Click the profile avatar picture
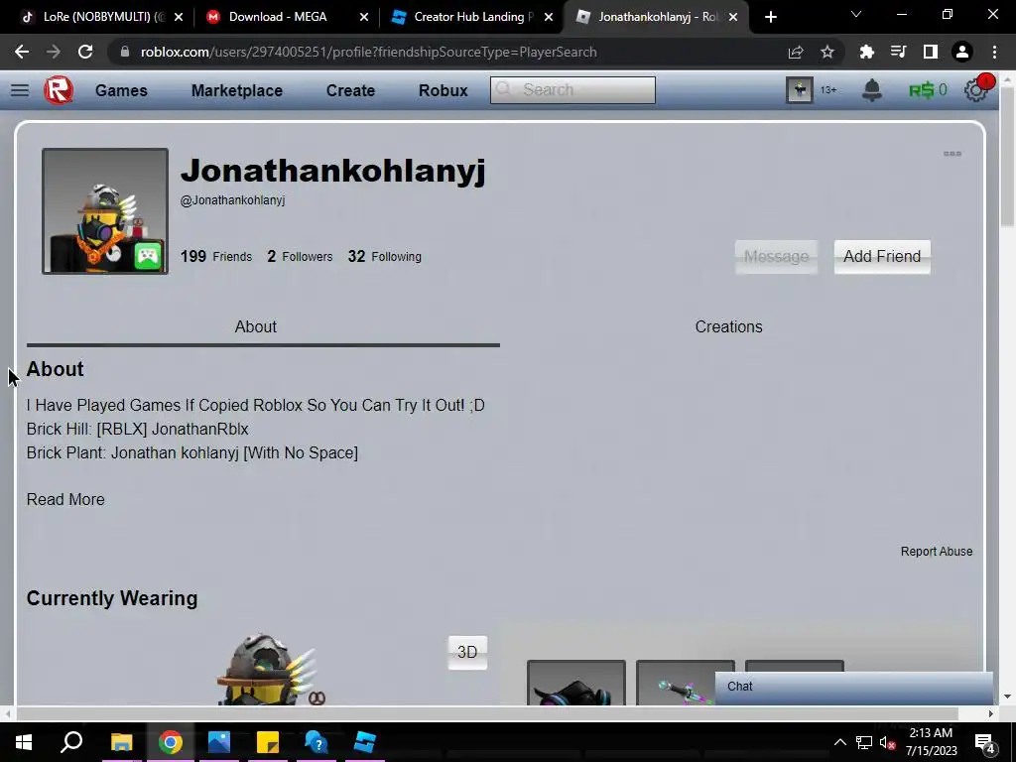This screenshot has width=1016, height=762. click(x=105, y=211)
